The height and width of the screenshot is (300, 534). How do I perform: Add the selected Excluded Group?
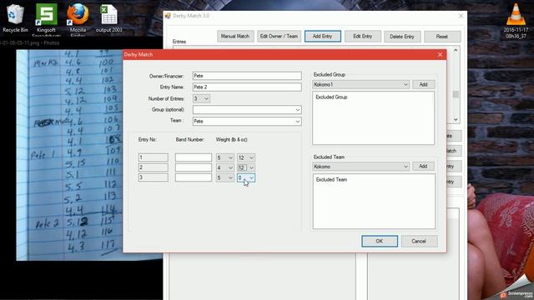click(x=423, y=84)
